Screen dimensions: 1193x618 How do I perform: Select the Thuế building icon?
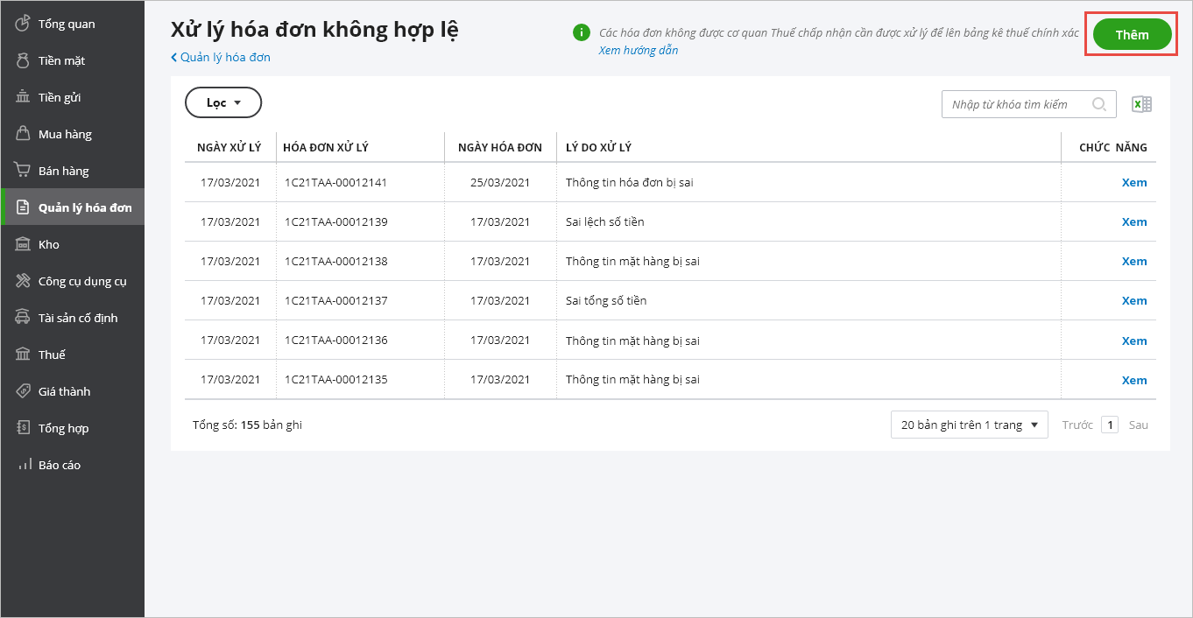[23, 355]
